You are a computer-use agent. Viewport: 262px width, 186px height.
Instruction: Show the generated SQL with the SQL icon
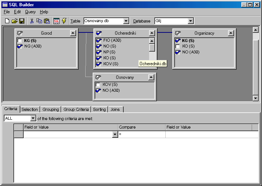[x=56, y=21]
